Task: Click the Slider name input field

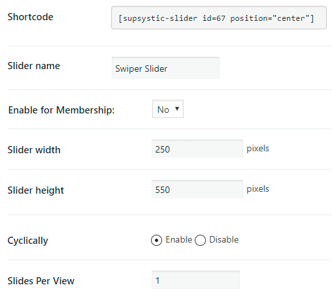Action: 165,68
